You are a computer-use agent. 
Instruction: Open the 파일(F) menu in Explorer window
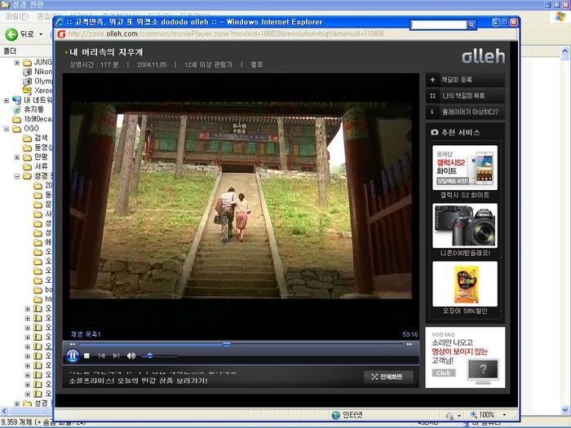pos(17,16)
